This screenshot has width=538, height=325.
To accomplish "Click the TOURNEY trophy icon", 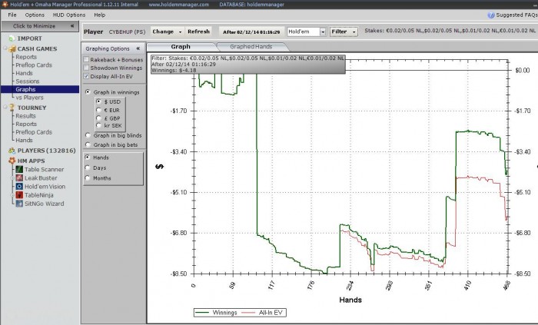I will coord(12,108).
